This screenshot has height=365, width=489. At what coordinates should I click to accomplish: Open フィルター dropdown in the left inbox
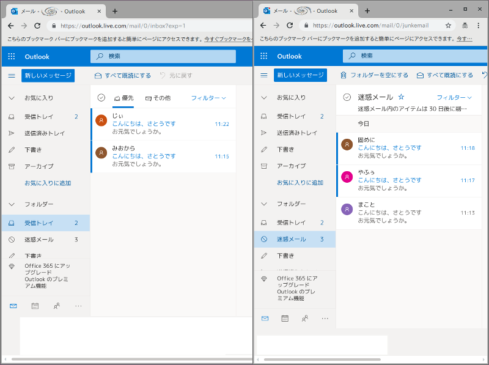tap(208, 98)
